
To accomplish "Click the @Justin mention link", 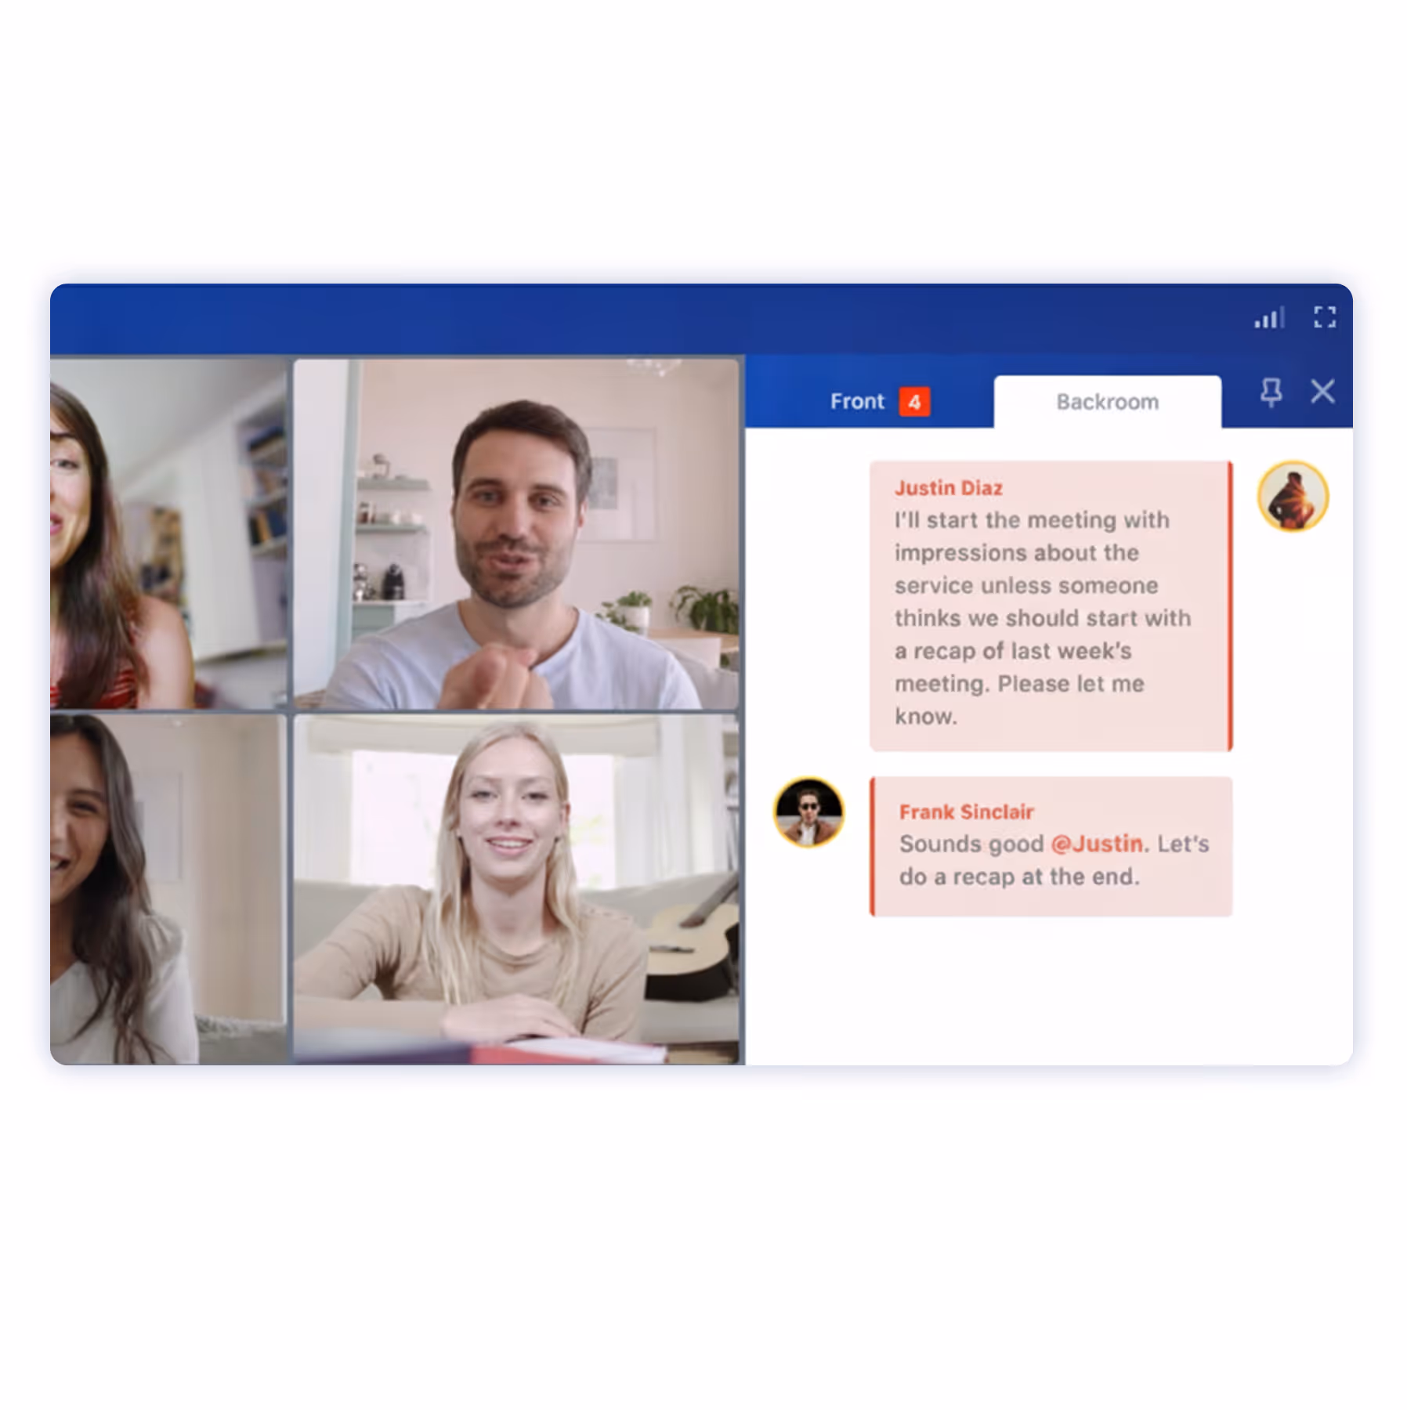I will (x=1097, y=844).
